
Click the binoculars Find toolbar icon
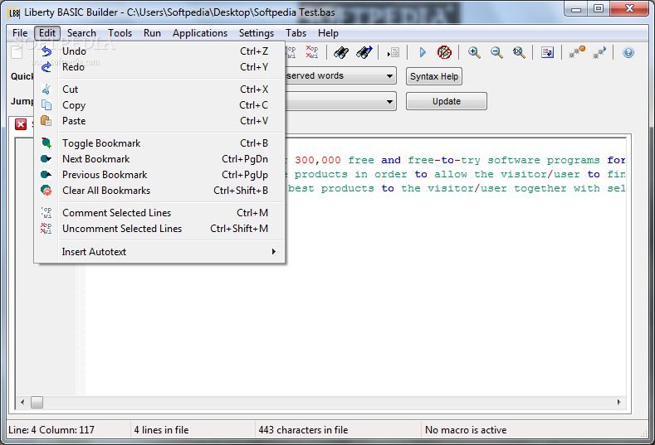(x=341, y=52)
